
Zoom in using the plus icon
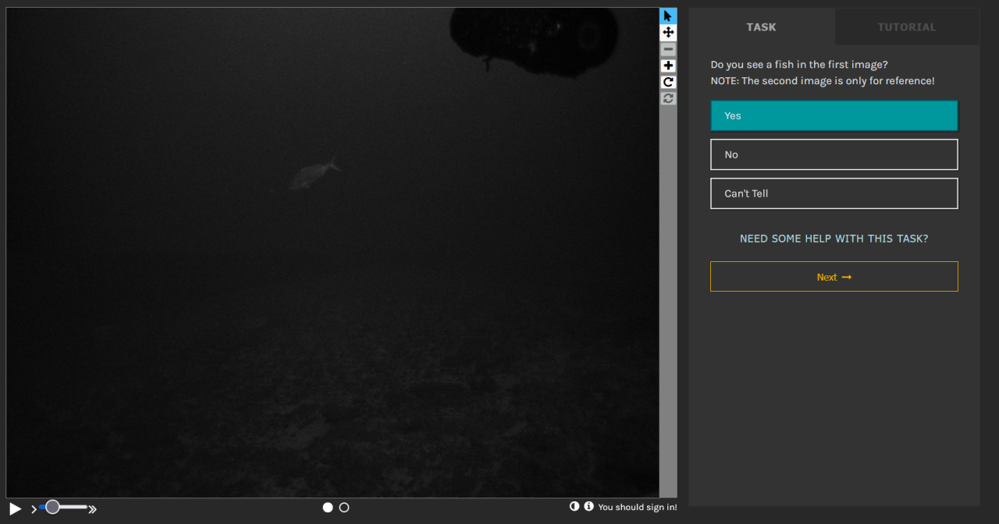tap(668, 65)
